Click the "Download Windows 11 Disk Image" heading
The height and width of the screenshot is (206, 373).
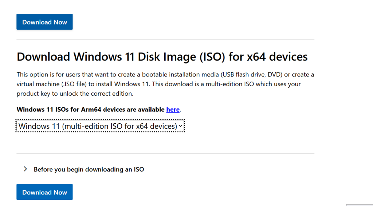pos(109,57)
